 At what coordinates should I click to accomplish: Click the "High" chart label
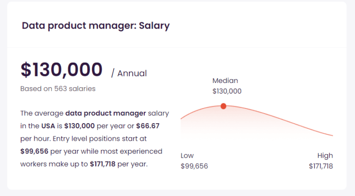[325, 155]
